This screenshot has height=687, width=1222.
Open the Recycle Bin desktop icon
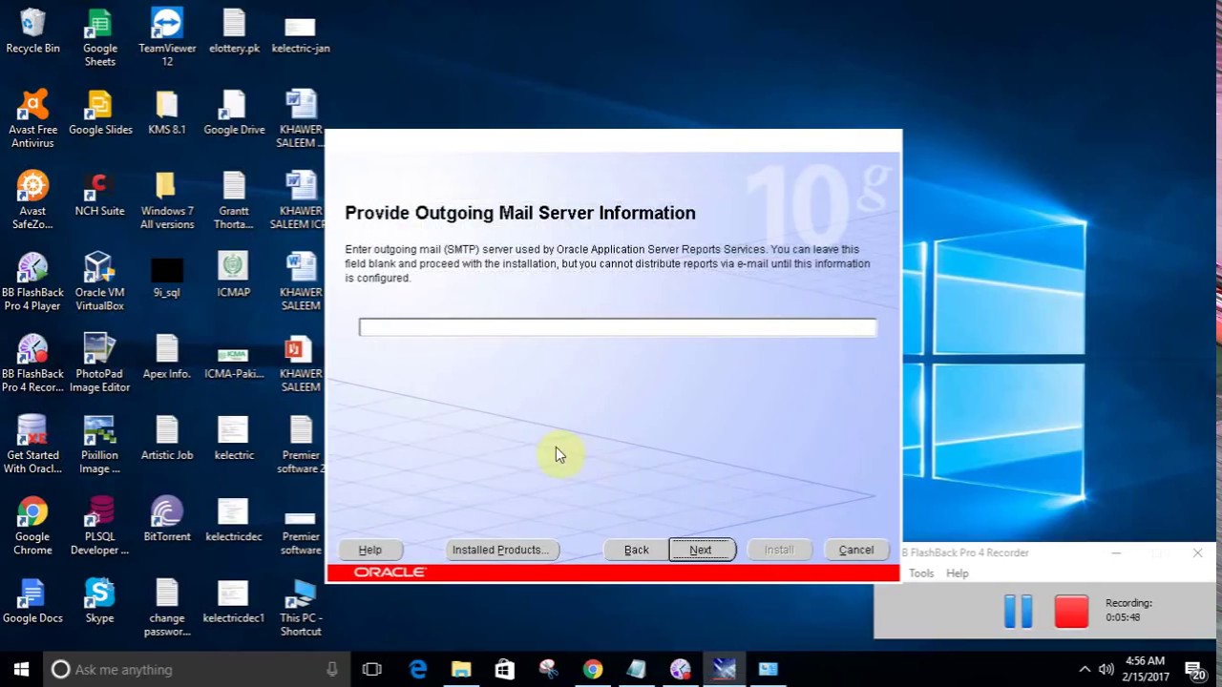[x=32, y=31]
